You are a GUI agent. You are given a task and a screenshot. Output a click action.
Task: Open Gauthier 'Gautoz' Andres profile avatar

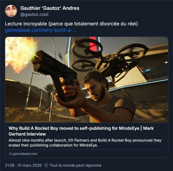11,11
